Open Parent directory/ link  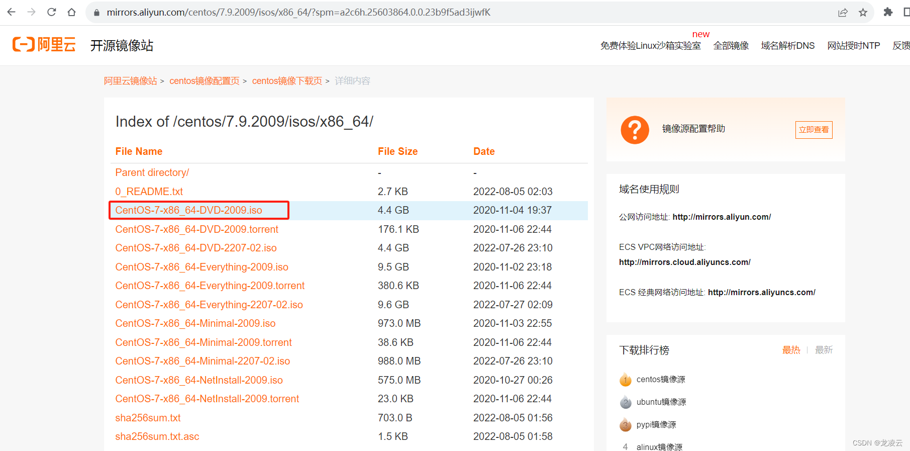point(152,172)
